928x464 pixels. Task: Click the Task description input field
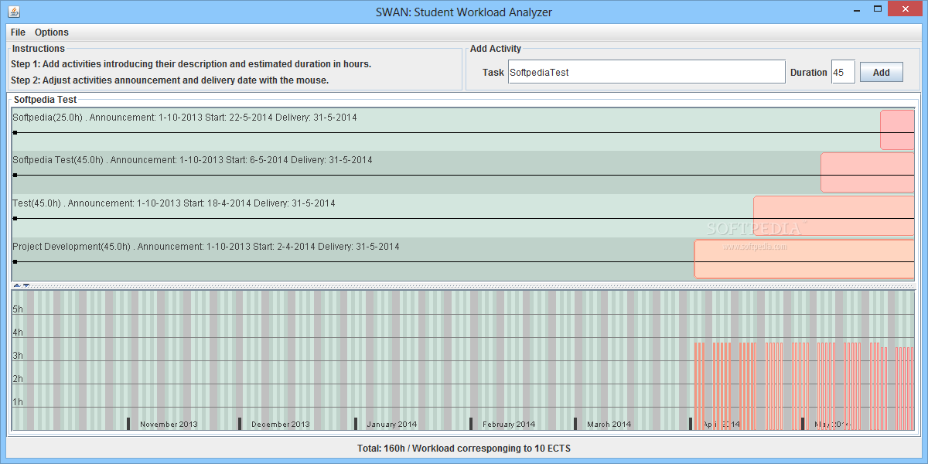coord(647,72)
